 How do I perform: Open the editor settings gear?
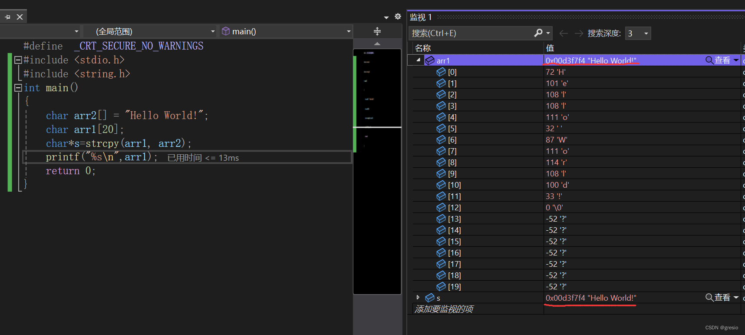pos(398,17)
